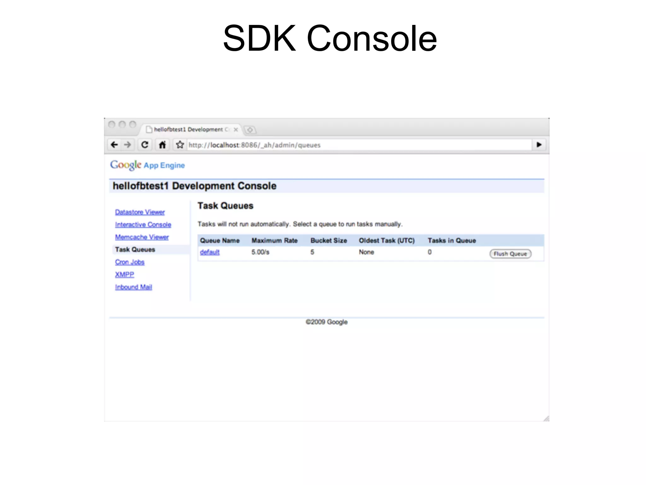Click the Bucket Size column header

click(329, 241)
